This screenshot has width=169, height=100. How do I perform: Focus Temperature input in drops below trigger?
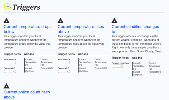coord(10,63)
